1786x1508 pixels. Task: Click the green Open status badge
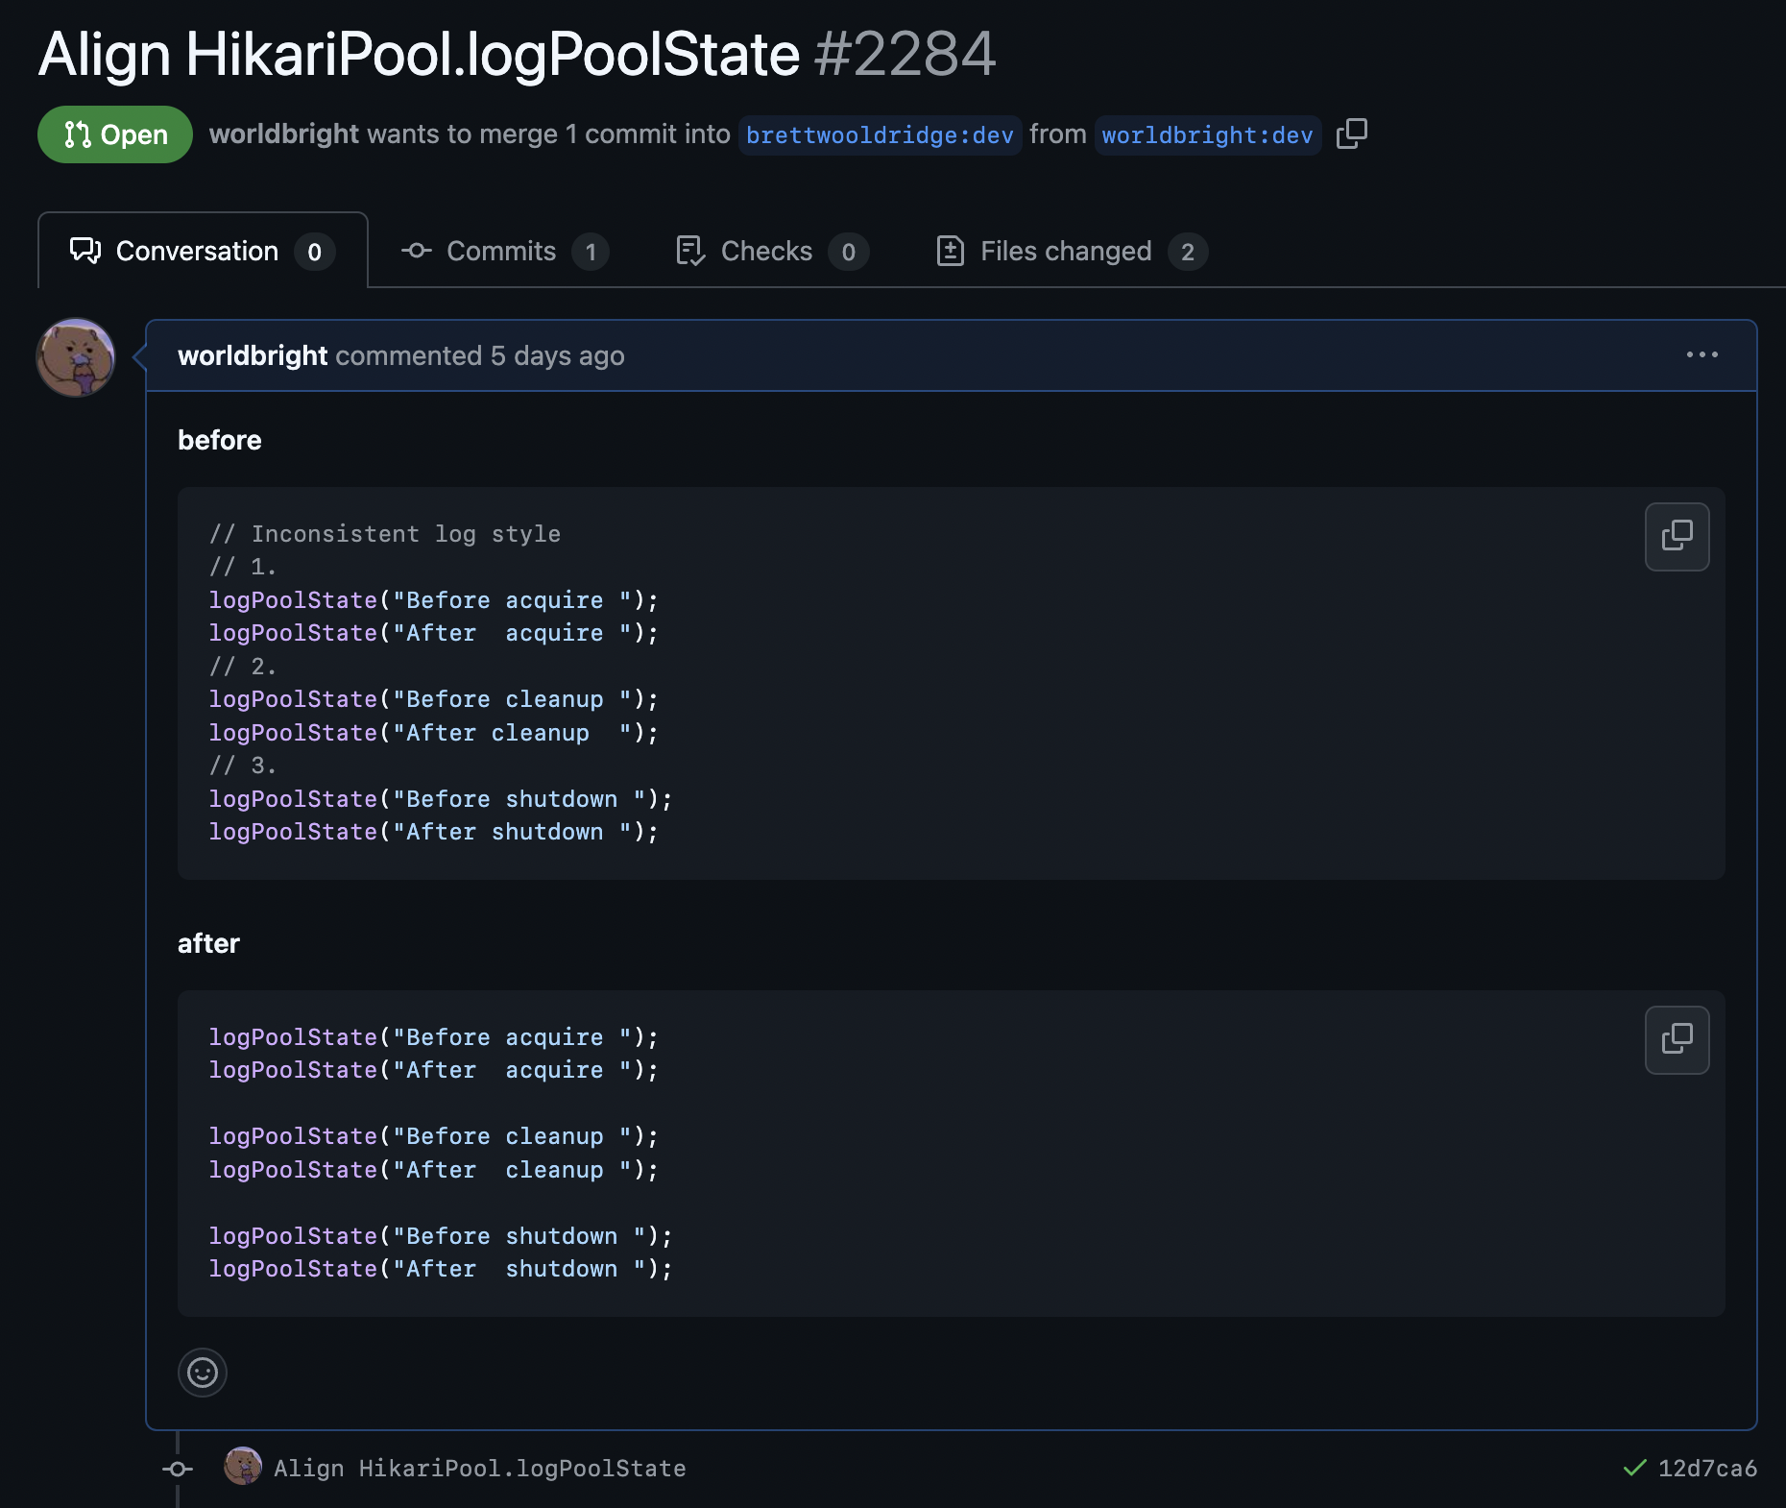click(x=115, y=134)
